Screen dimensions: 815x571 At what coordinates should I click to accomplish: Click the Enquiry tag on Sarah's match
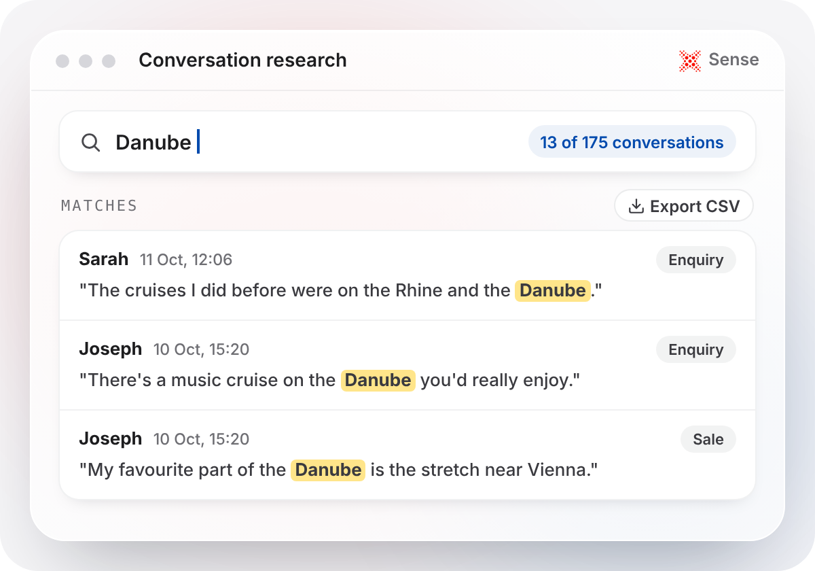point(695,260)
